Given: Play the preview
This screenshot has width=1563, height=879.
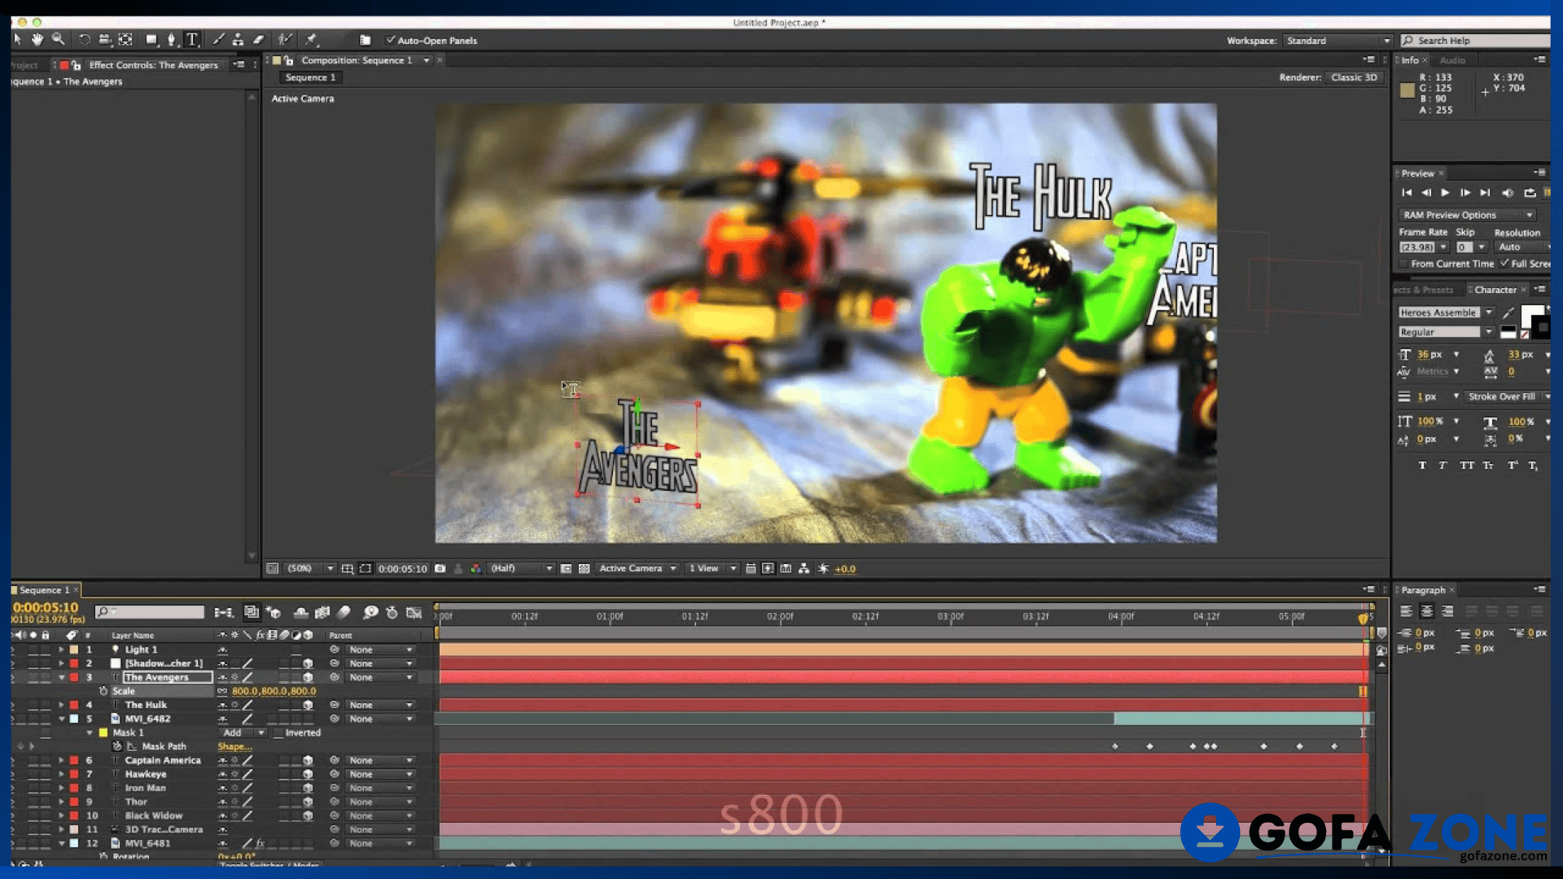Looking at the screenshot, I should 1445,193.
